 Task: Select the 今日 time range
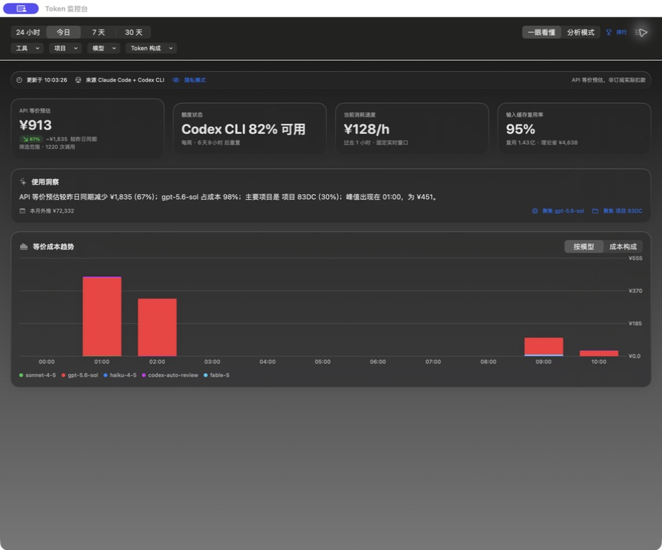63,32
